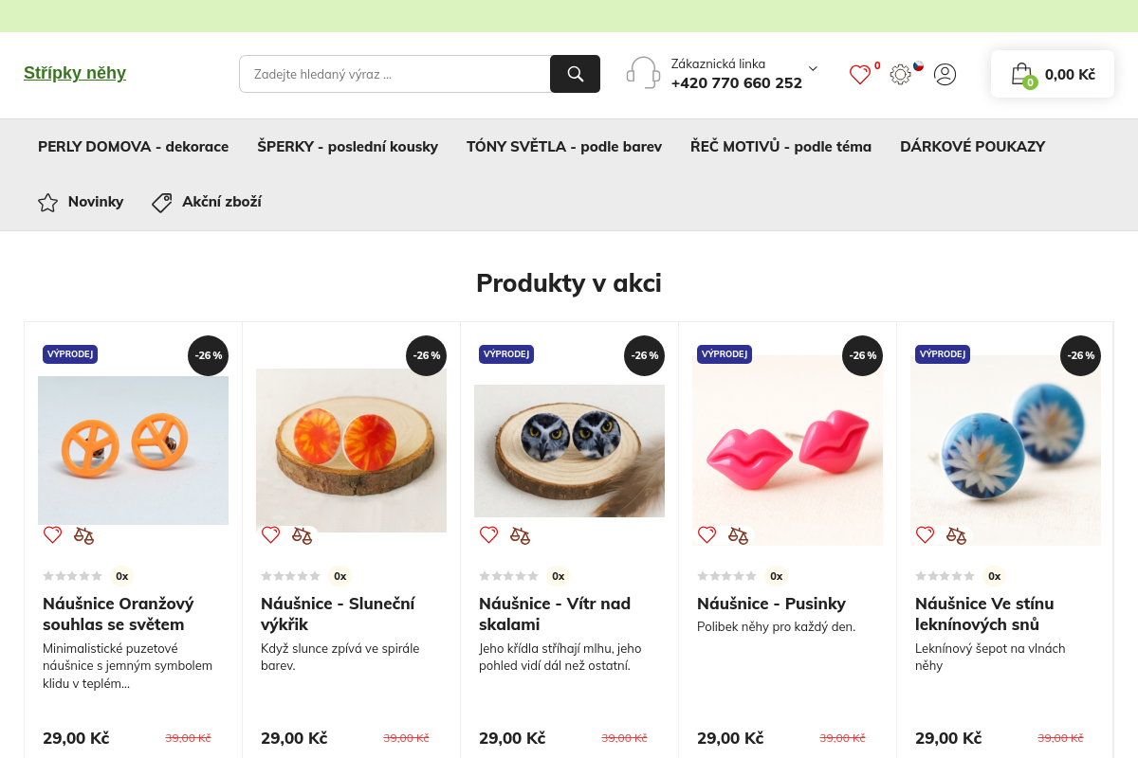Open the pink lips earrings product image
Image resolution: width=1138 pixels, height=758 pixels.
(787, 450)
